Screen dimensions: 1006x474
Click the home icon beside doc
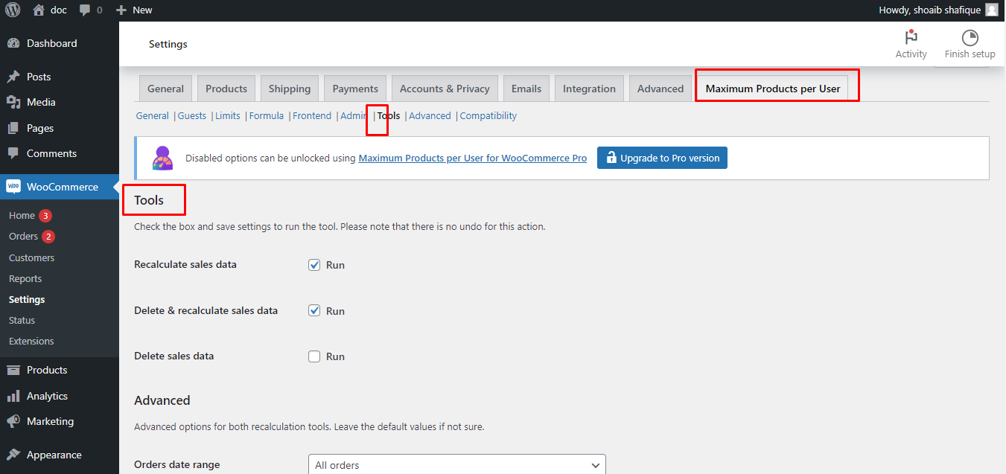coord(39,10)
